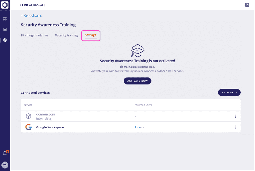Switch to the Phishing simulation tab
The width and height of the screenshot is (255, 171).
tap(34, 36)
